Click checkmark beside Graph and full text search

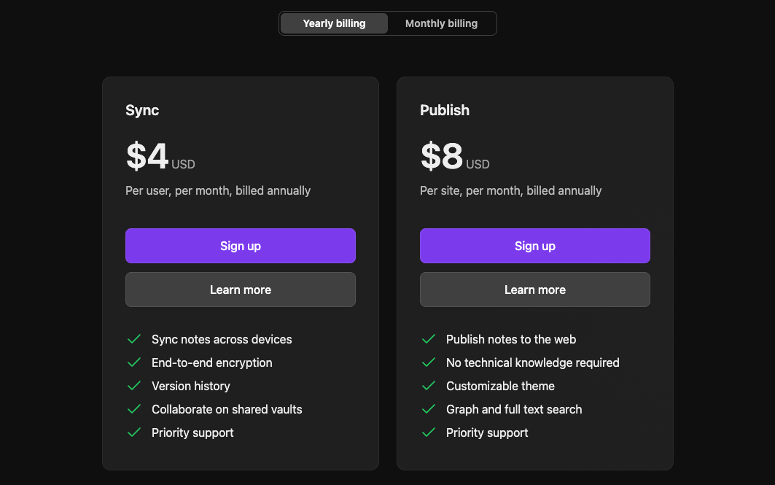click(x=429, y=409)
